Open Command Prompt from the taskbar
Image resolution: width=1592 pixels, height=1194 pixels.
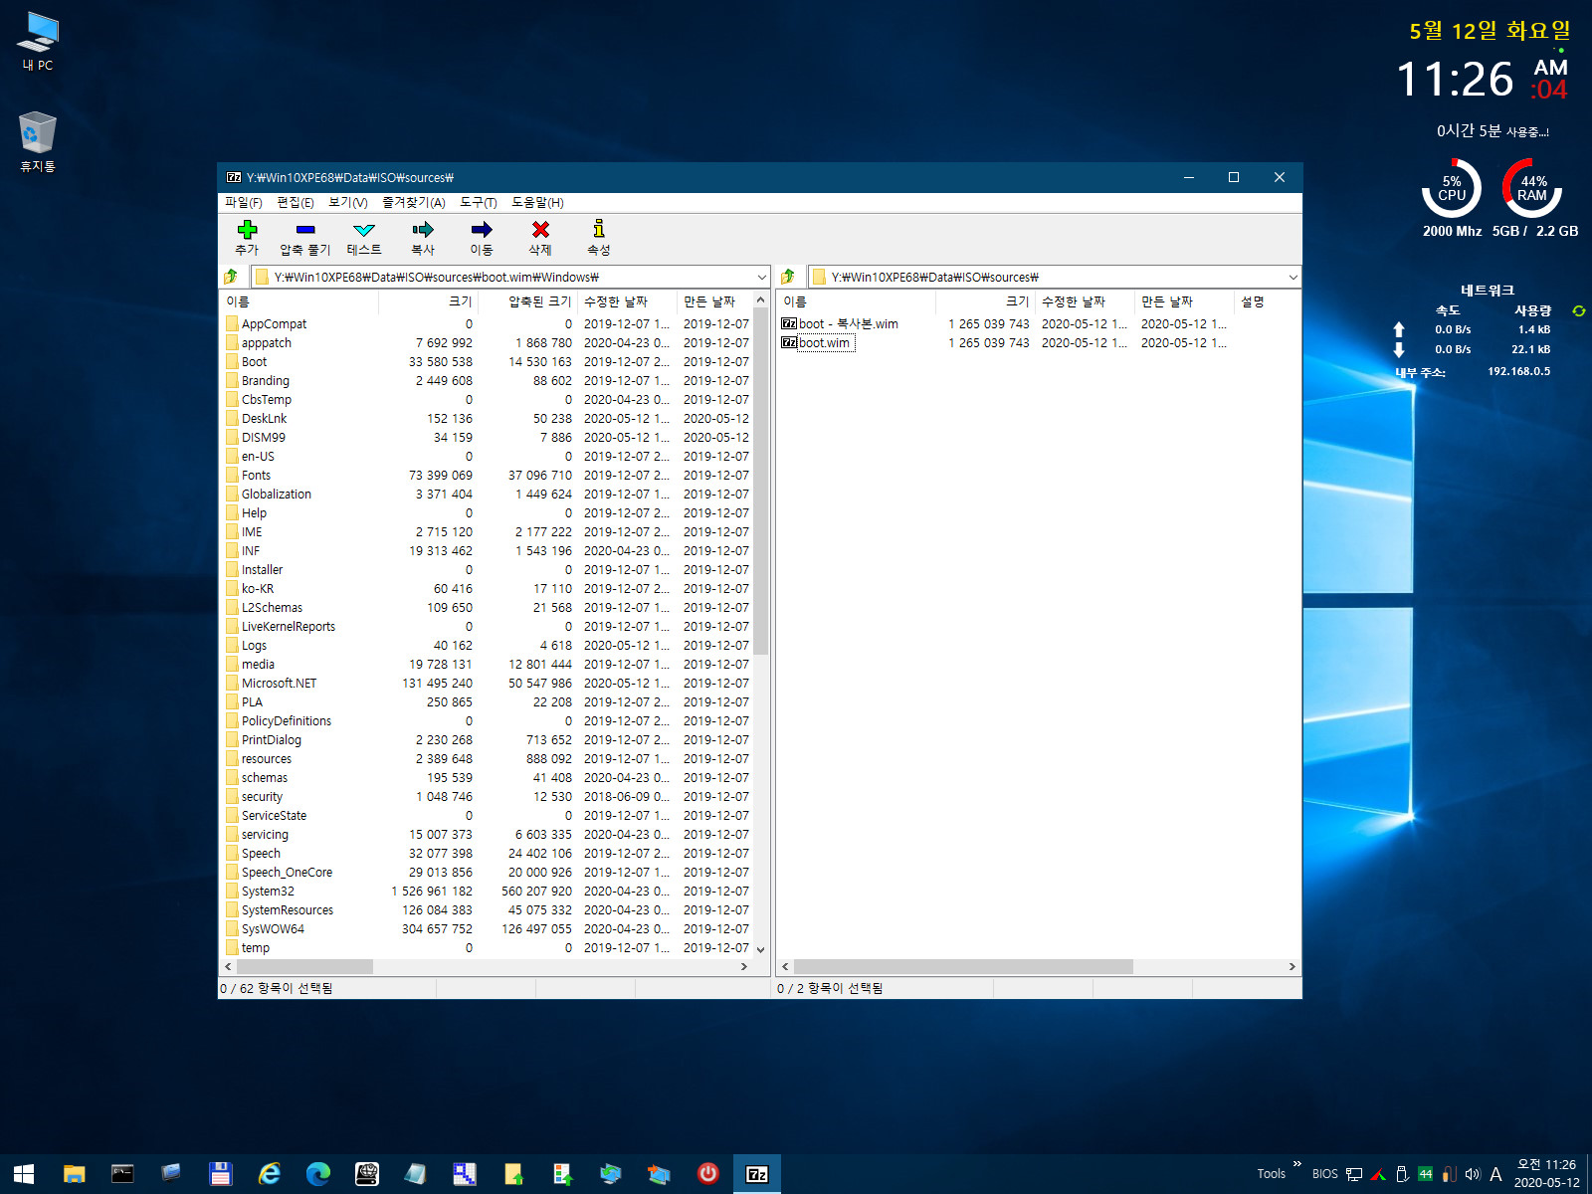122,1174
